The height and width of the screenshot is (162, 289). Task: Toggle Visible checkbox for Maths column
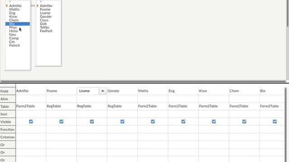(x=153, y=121)
